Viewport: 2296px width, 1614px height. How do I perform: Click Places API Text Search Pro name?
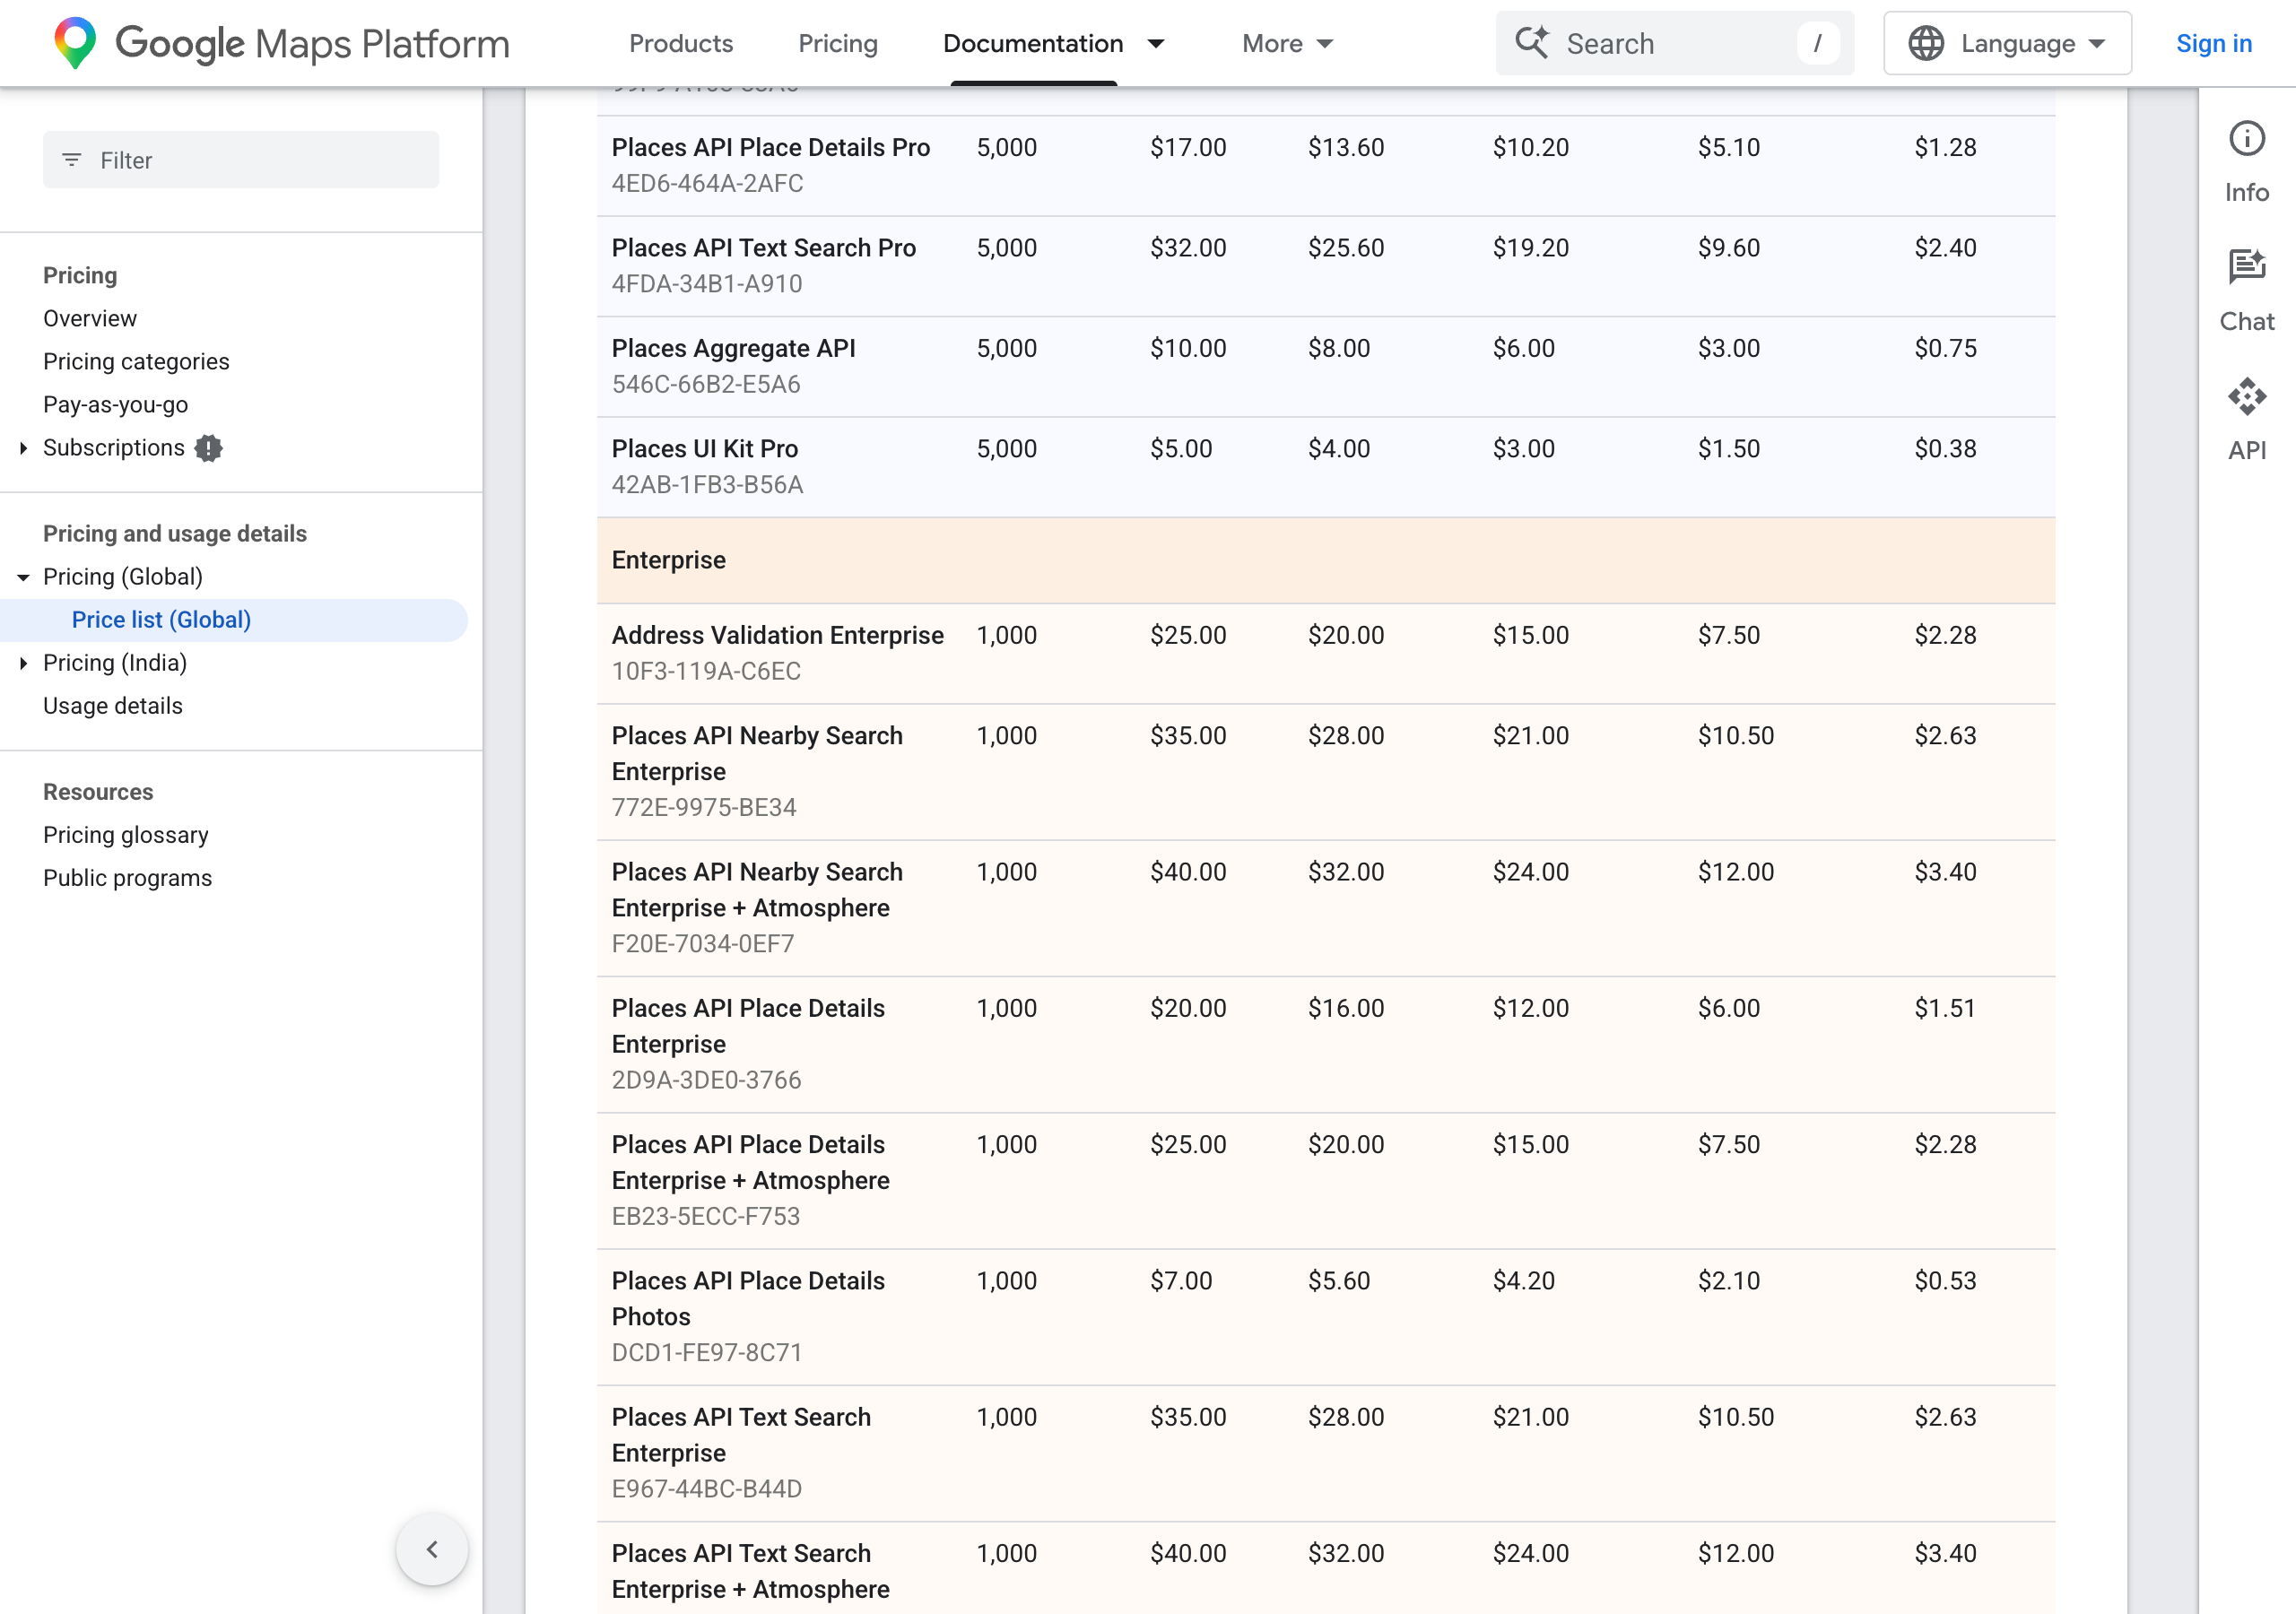point(764,248)
